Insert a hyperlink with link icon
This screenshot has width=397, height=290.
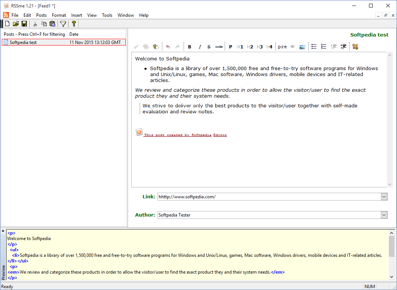click(x=293, y=47)
